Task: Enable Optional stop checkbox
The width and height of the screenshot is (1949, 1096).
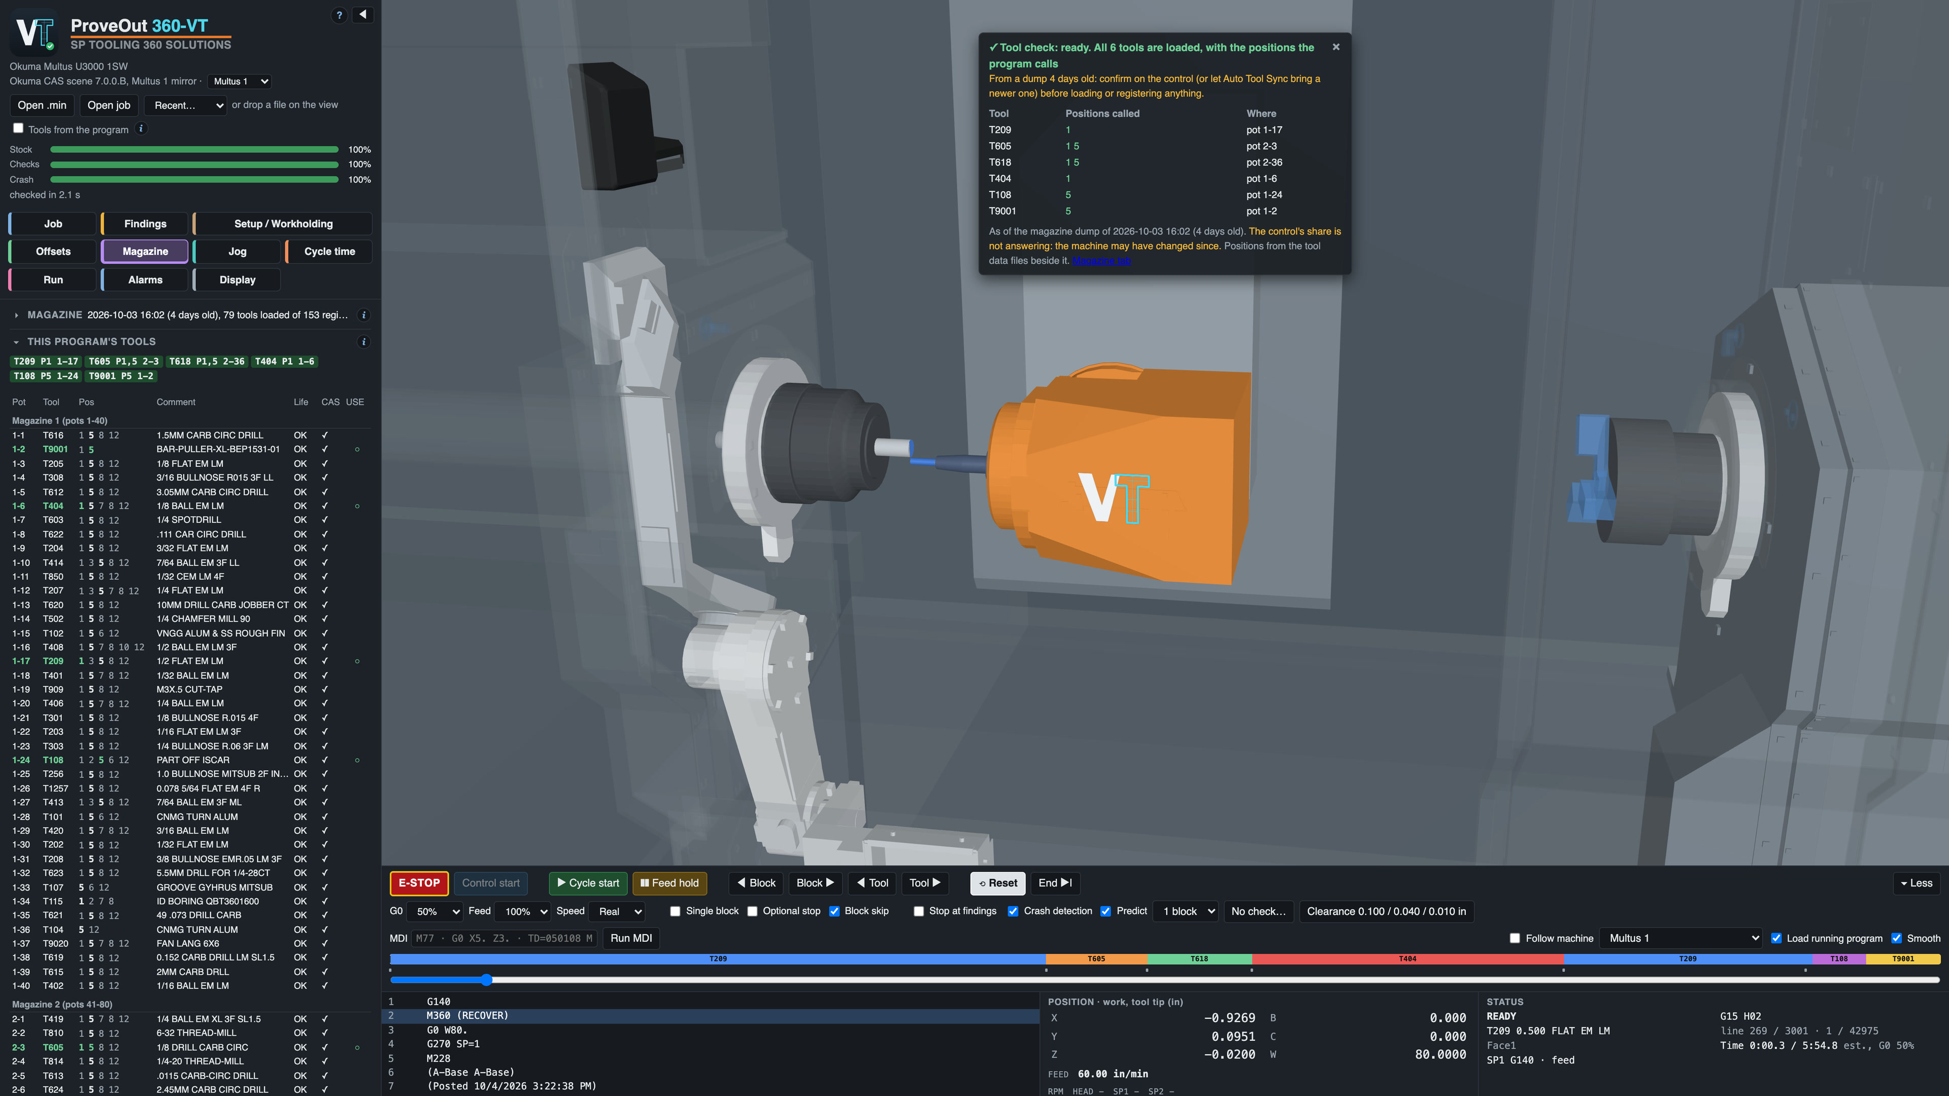Action: (752, 911)
